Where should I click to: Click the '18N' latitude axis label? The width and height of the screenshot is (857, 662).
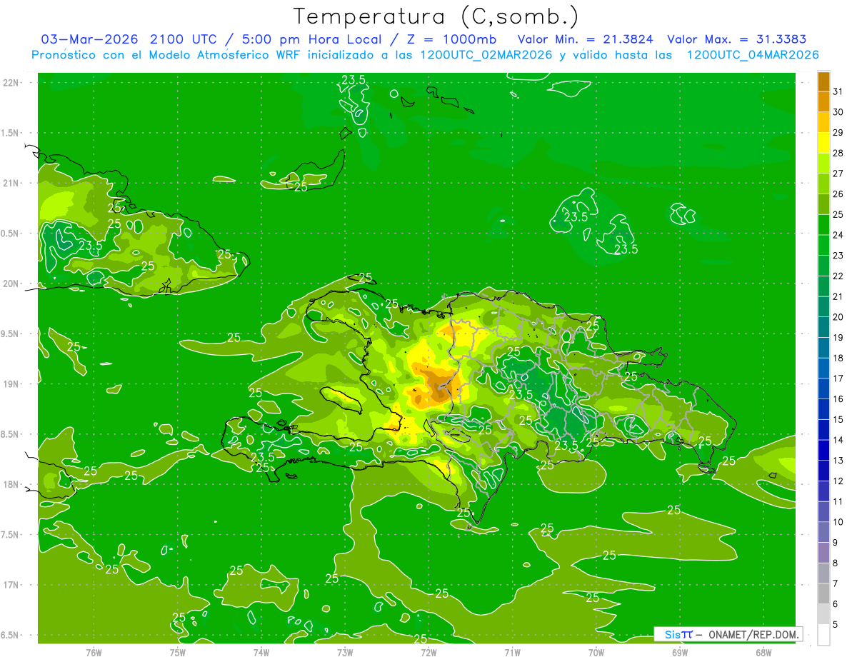coord(11,484)
